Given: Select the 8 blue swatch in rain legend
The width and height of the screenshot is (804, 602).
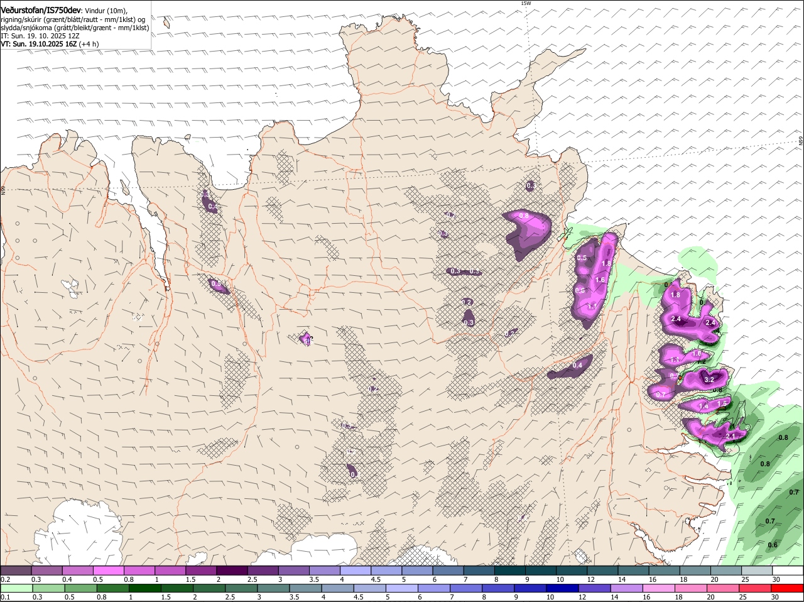Looking at the screenshot, I should pyautogui.click(x=498, y=588).
